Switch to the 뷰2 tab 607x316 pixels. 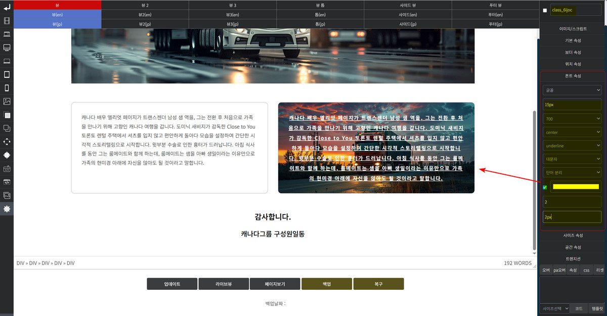(x=145, y=5)
